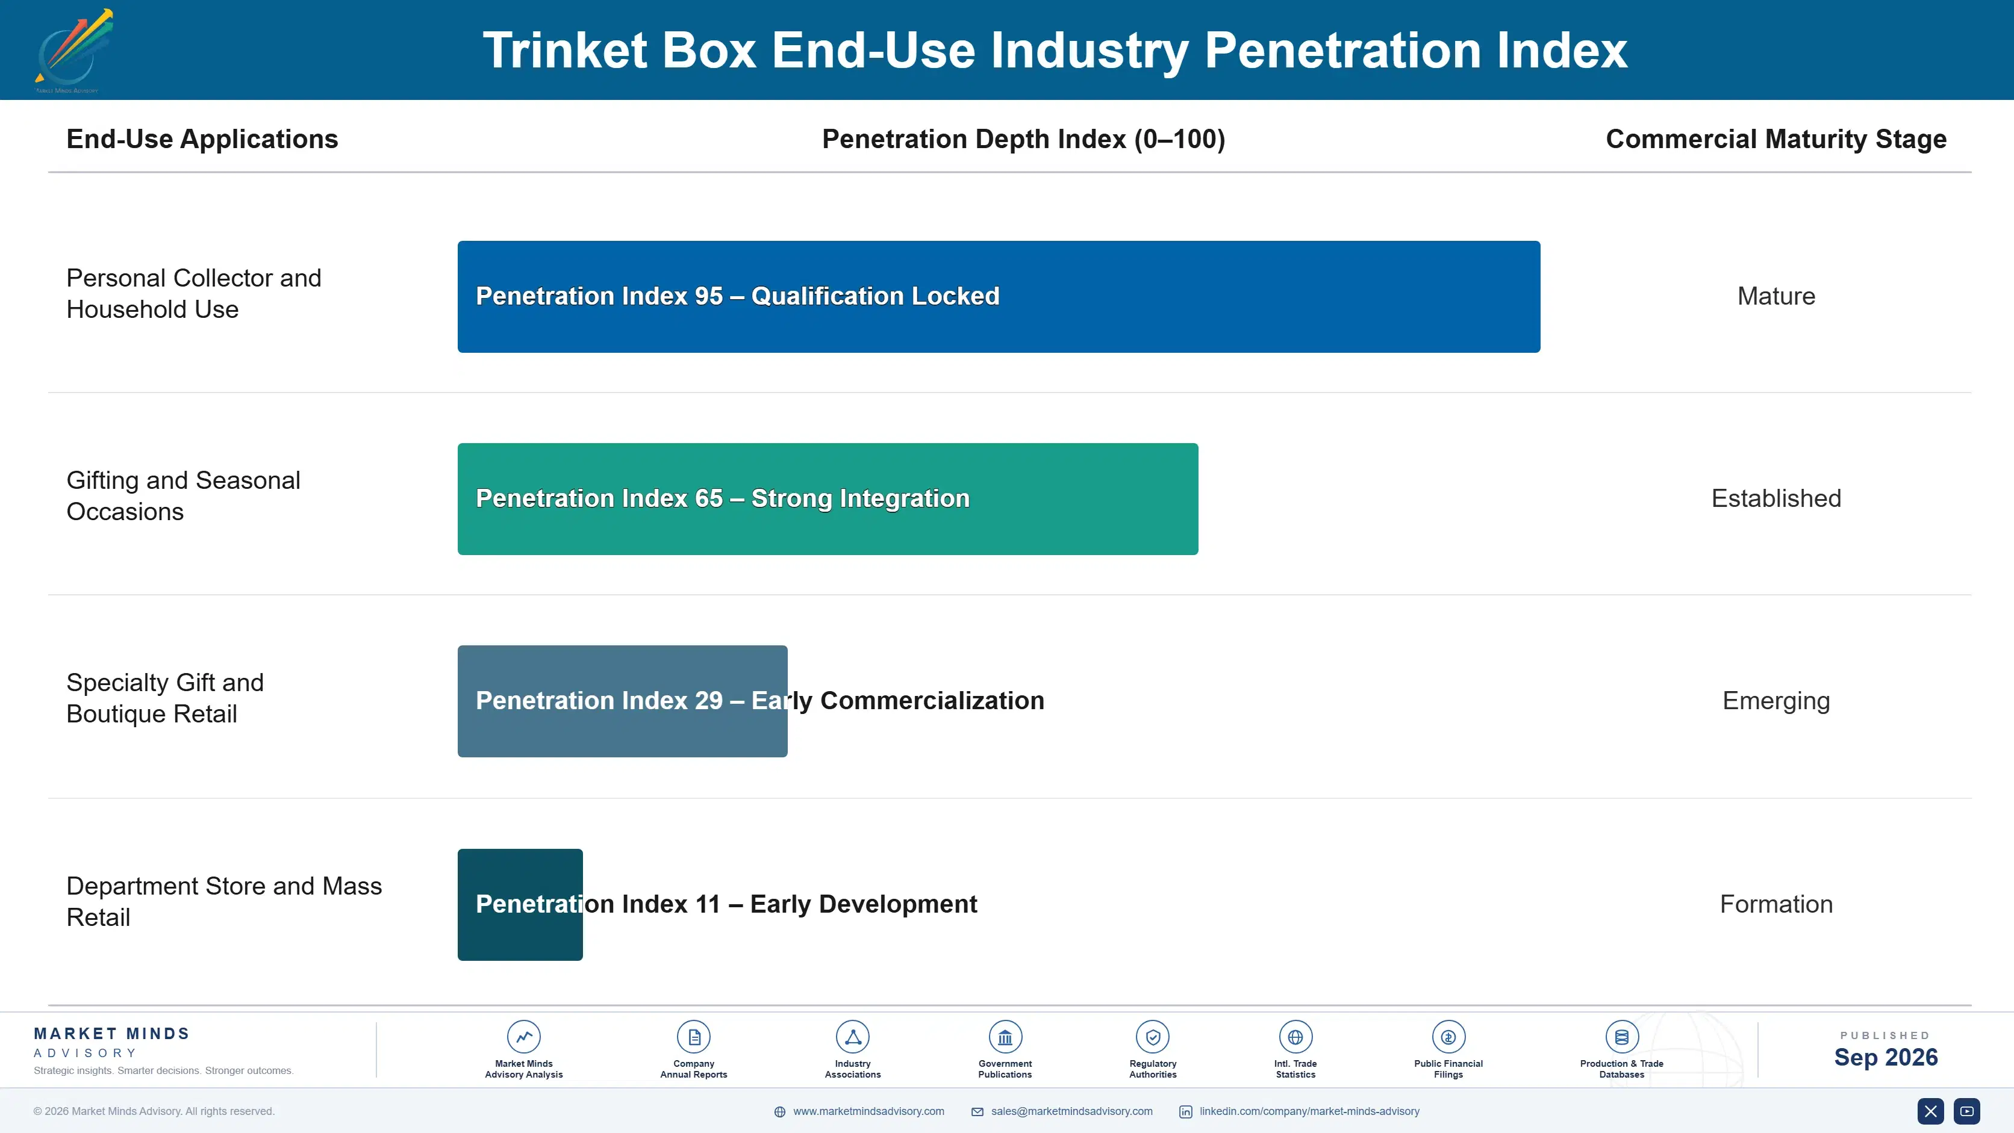Click the Government Publications building icon

coord(1005,1037)
